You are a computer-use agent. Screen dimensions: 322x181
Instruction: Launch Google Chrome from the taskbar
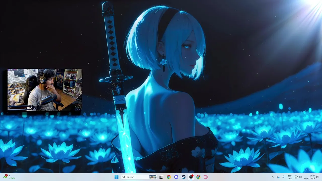click(x=169, y=177)
